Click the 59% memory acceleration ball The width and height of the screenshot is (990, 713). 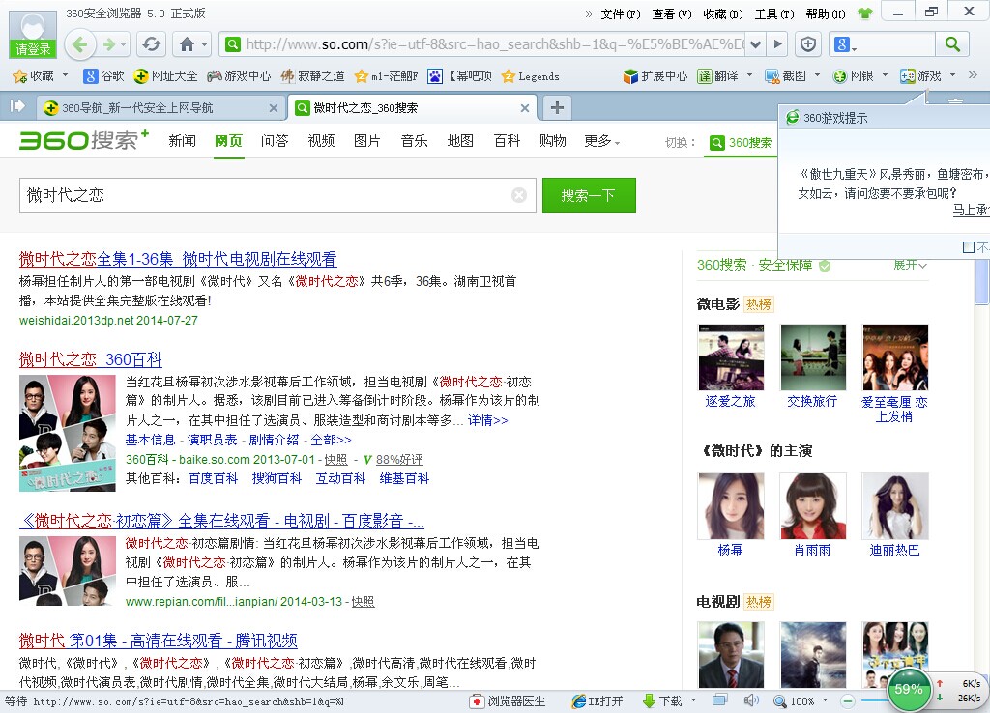pyautogui.click(x=909, y=689)
